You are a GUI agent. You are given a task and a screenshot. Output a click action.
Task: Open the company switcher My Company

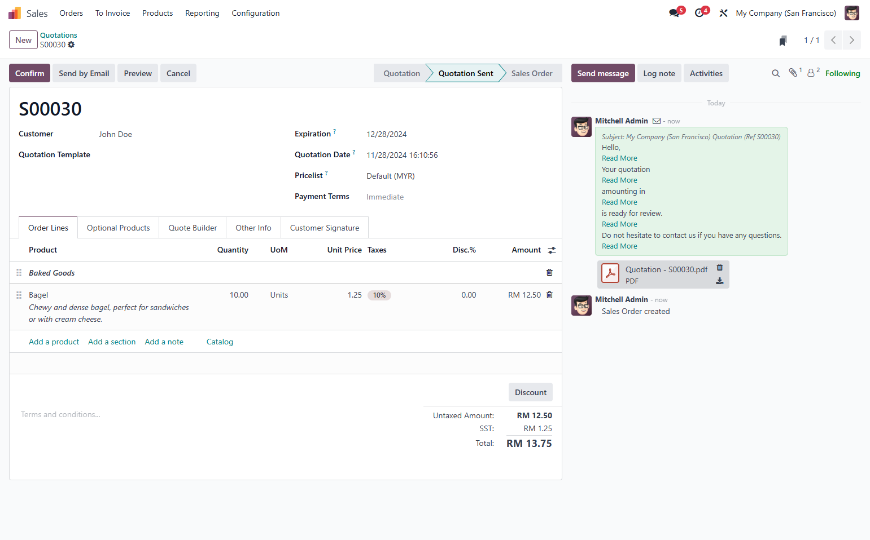tap(786, 13)
